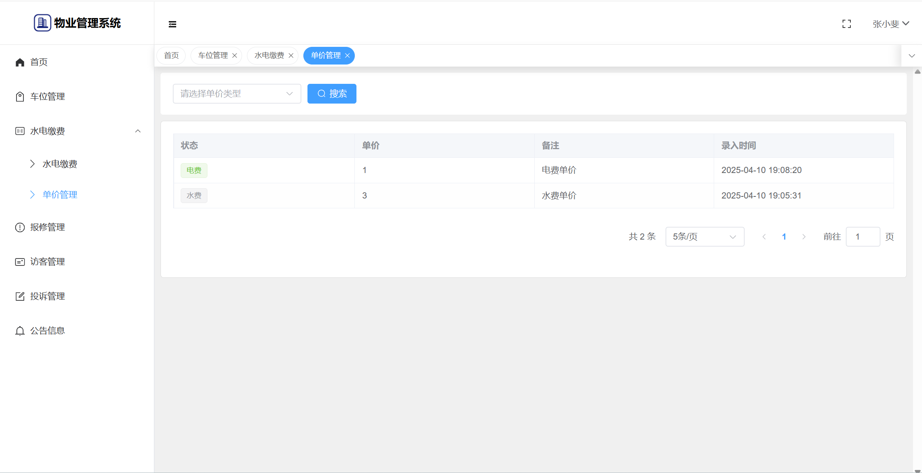Select 水电缴费 submenu item

60,164
